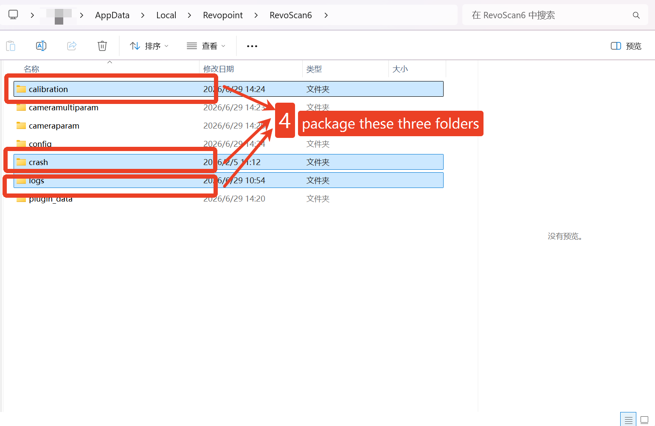655x426 pixels.
Task: Select the cameraparam folder
Action: 228,126
